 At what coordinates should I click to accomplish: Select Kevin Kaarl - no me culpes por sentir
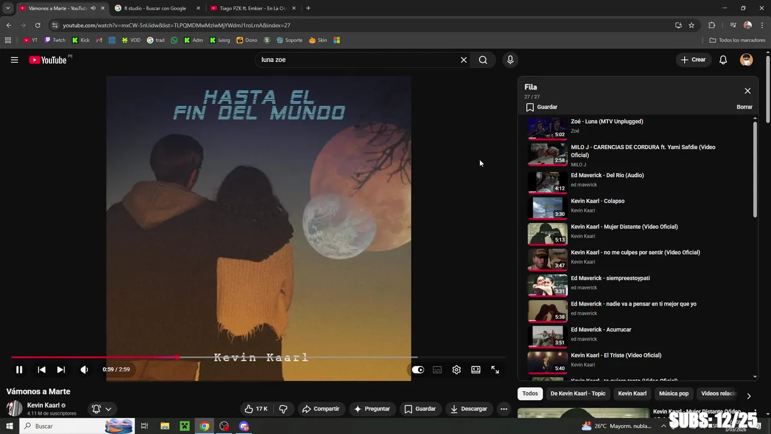pos(638,259)
